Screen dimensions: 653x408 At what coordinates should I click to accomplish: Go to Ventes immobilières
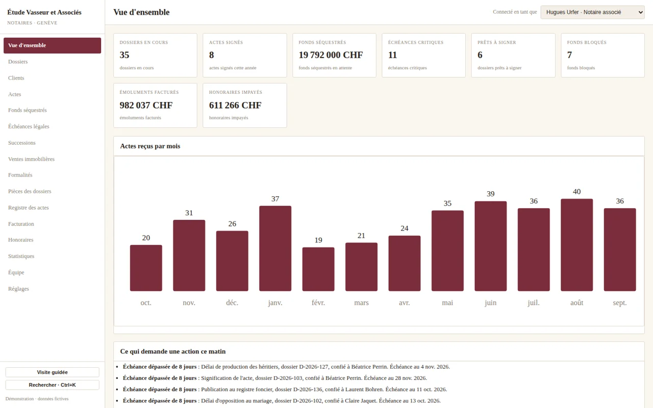52,159
